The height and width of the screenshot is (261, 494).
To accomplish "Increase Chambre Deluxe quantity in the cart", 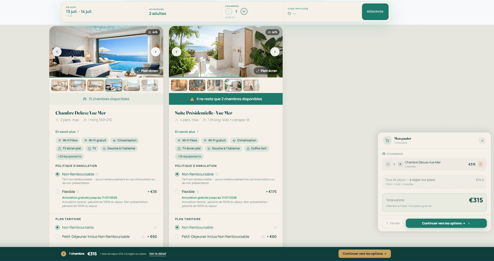I will click(x=400, y=164).
